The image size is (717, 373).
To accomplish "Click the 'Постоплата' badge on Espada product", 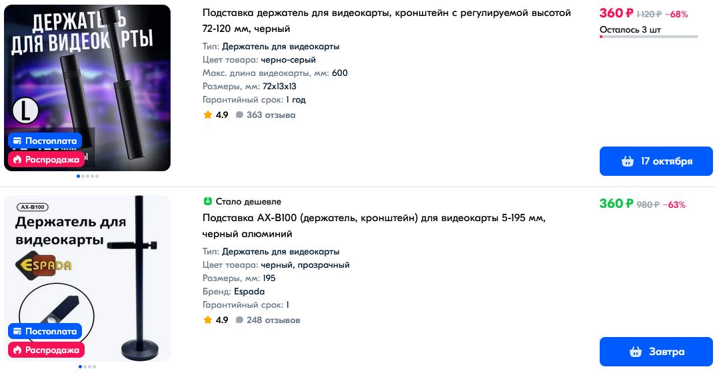I will pyautogui.click(x=45, y=331).
